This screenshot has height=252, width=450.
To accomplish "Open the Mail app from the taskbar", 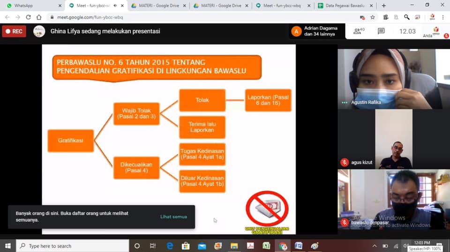I will click(x=202, y=246).
